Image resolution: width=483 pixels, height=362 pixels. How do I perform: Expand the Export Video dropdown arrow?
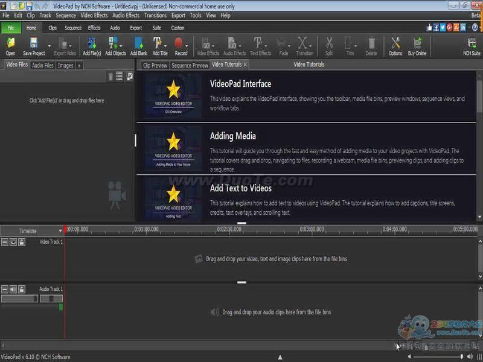click(70, 46)
